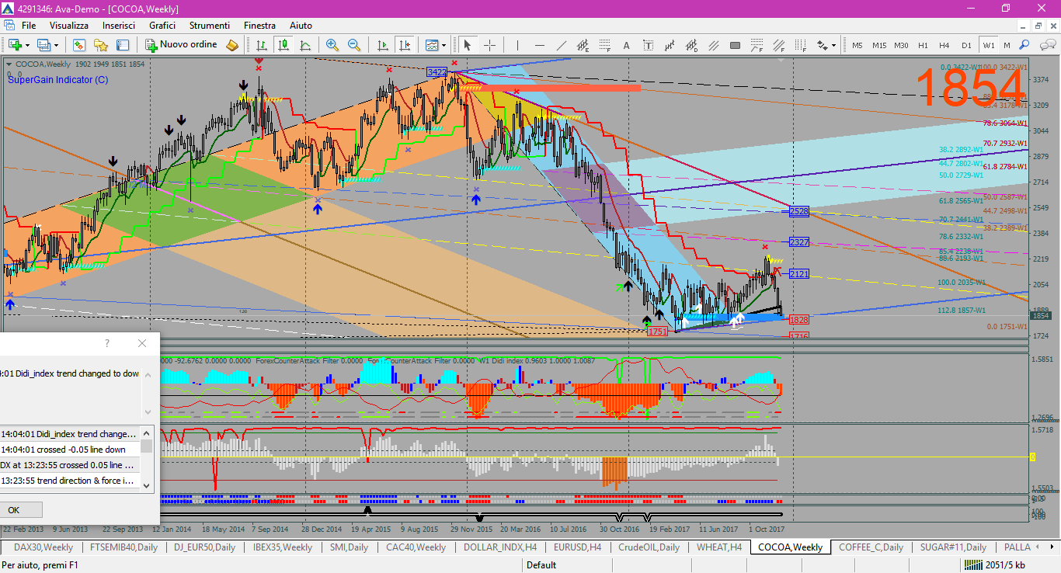
Task: Close the alert dialog
Action: point(141,342)
